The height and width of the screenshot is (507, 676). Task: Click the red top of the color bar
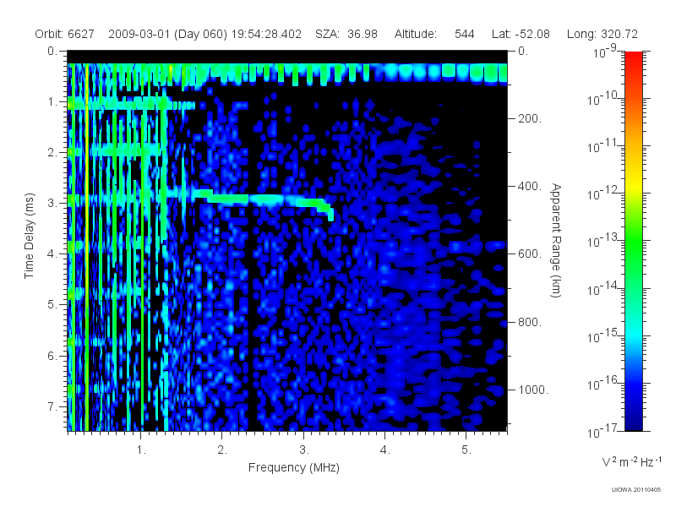point(634,60)
